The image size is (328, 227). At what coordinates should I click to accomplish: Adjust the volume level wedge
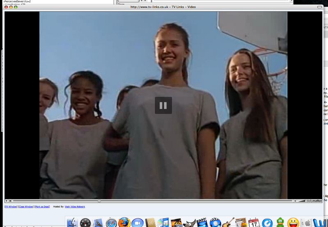(301, 201)
